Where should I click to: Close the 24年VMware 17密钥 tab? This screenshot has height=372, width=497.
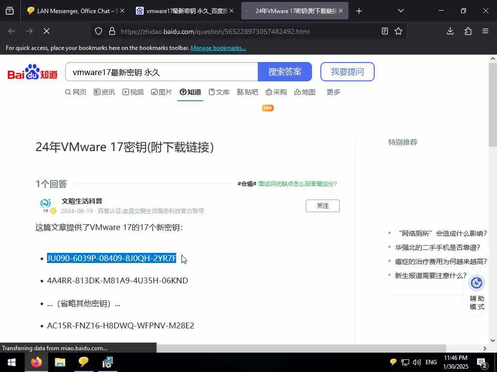(341, 11)
